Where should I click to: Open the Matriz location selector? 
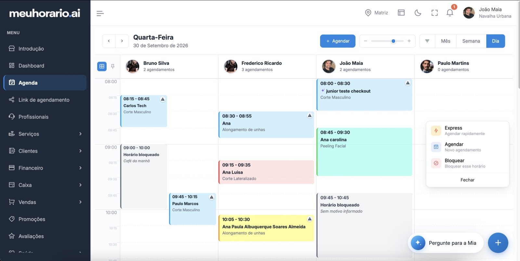click(x=376, y=13)
